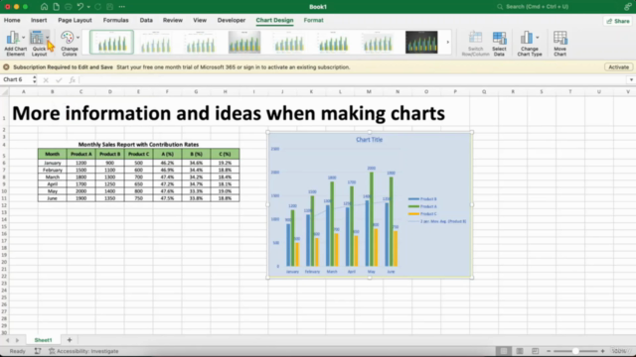Open the Page Layout tab
This screenshot has width=636, height=357.
[x=75, y=20]
